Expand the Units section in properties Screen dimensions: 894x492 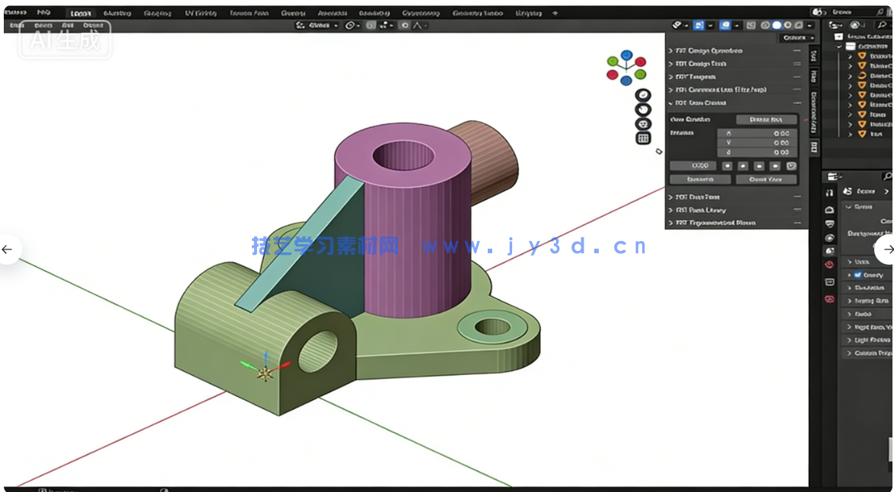tap(859, 262)
